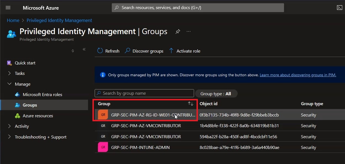Click the Search by group name field

(144, 93)
